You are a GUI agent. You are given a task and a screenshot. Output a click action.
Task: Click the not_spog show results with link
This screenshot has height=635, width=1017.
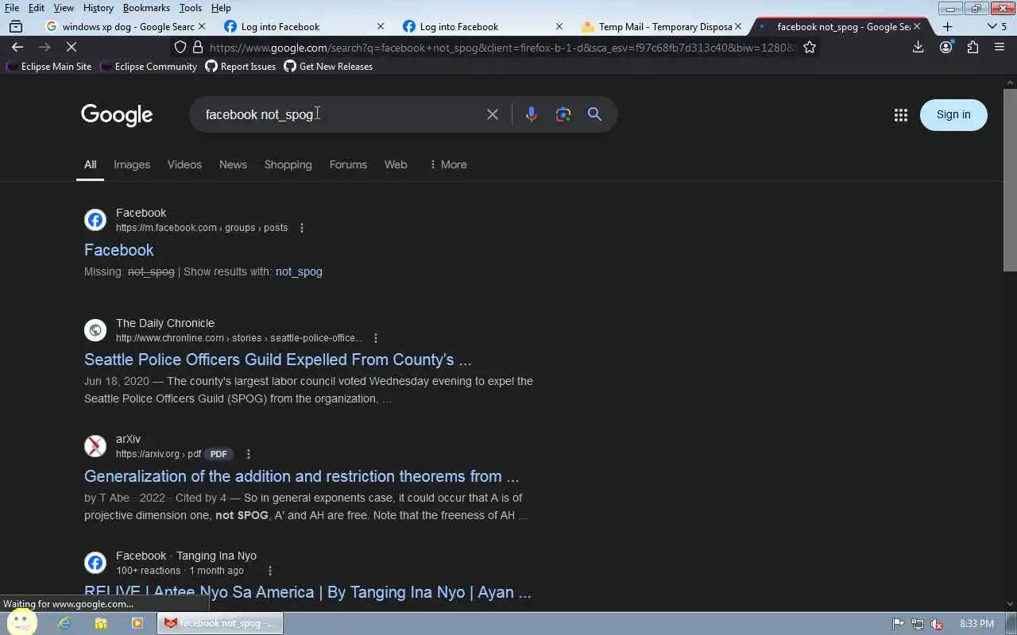[x=299, y=271]
